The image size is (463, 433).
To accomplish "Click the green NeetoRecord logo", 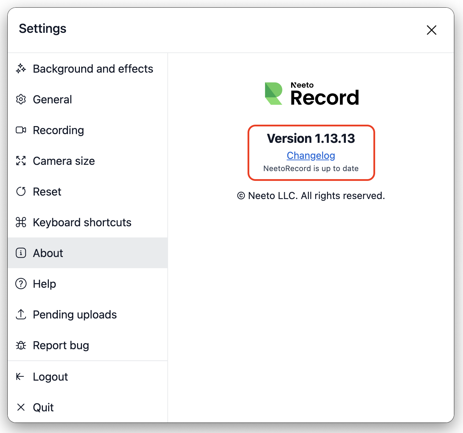I will click(274, 94).
